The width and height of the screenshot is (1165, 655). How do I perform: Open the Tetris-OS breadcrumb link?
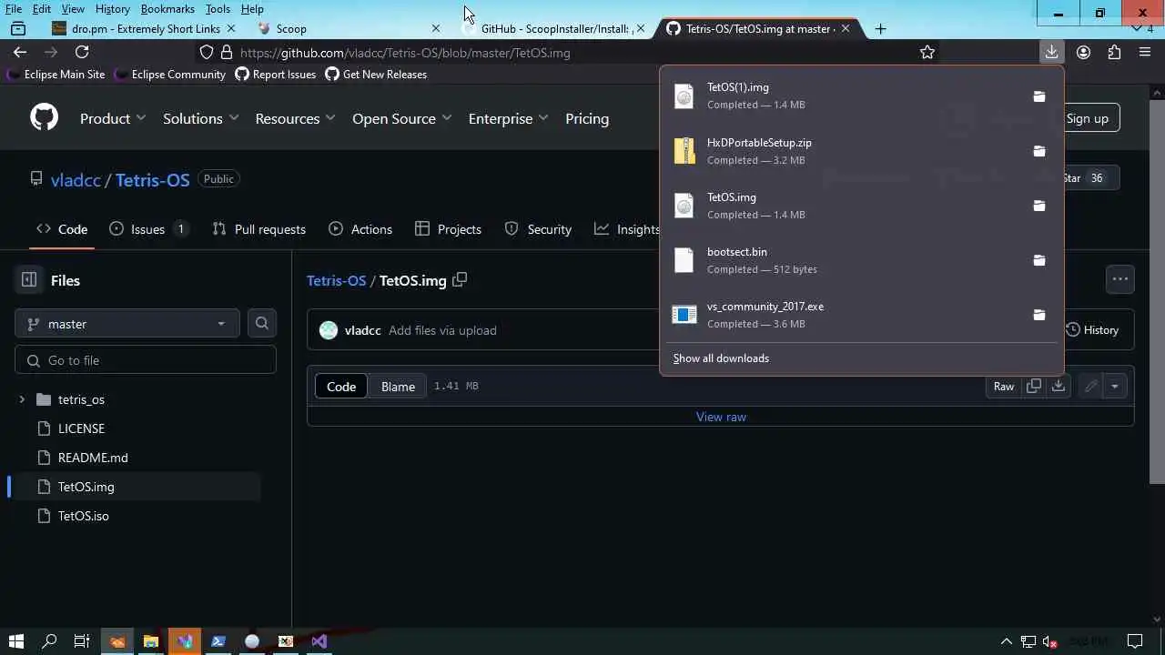point(336,280)
